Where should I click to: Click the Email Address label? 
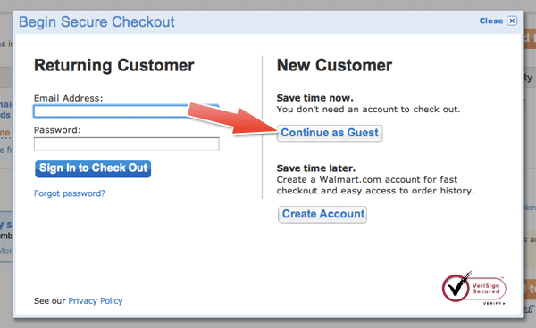click(x=69, y=98)
